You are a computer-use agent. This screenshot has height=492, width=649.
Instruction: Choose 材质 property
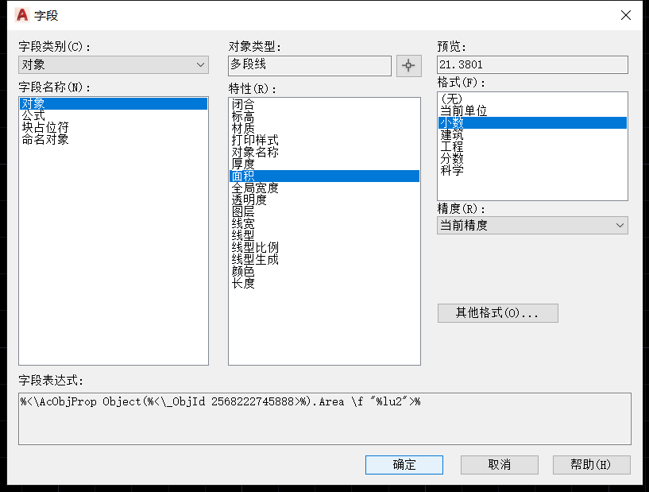[x=324, y=129]
